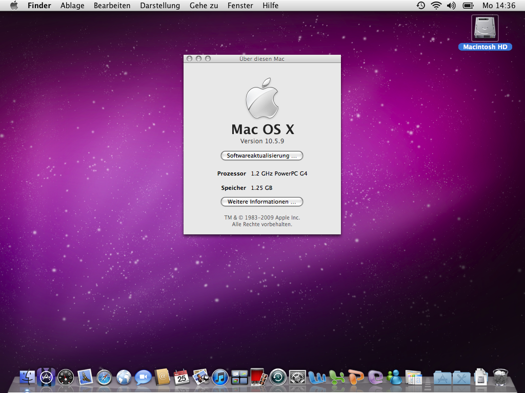Open the Trash in the Dock
Image resolution: width=525 pixels, height=393 pixels.
coord(500,377)
